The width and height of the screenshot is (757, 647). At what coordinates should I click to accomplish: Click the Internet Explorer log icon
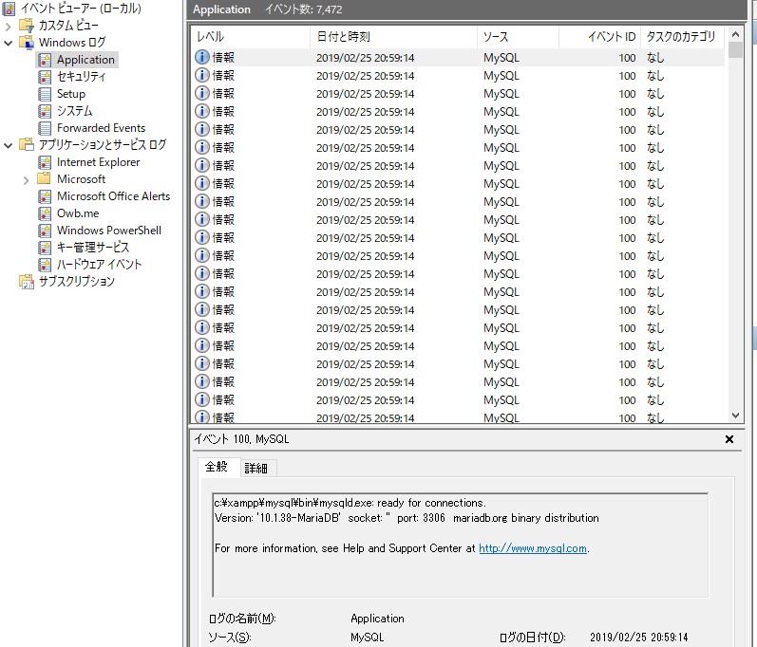[x=45, y=162]
